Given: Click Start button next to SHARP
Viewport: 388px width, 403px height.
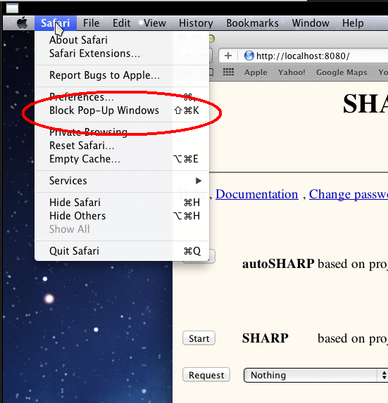Looking at the screenshot, I should click(x=199, y=338).
